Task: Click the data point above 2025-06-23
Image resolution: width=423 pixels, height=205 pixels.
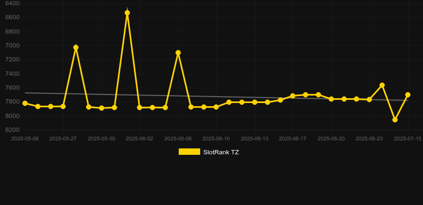Action: click(x=369, y=99)
